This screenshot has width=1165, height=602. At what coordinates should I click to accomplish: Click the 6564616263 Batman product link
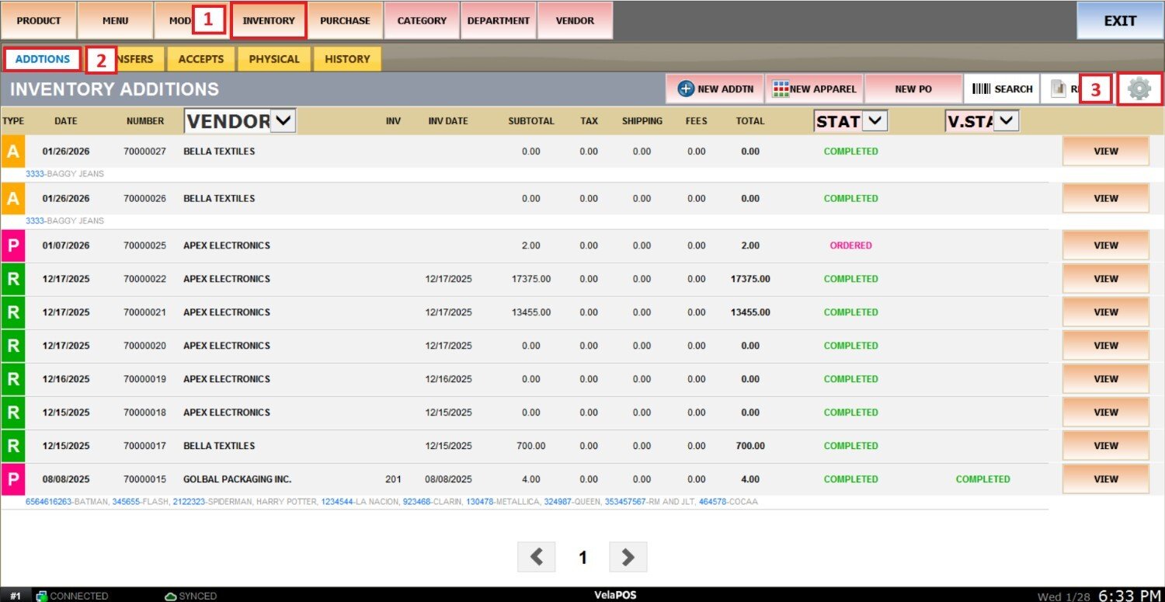tap(48, 502)
